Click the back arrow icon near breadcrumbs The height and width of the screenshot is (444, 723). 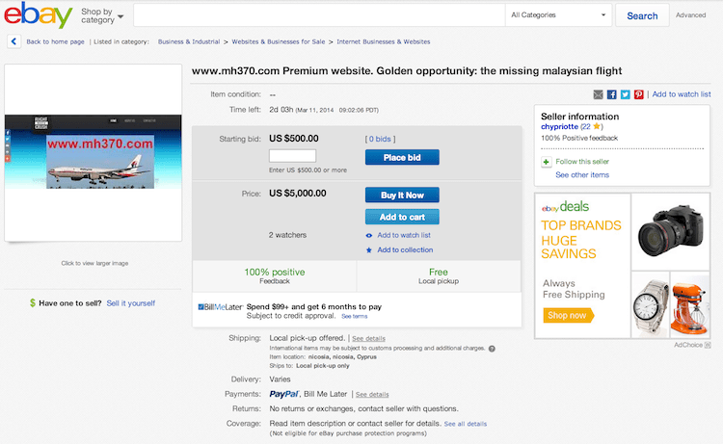tap(13, 41)
